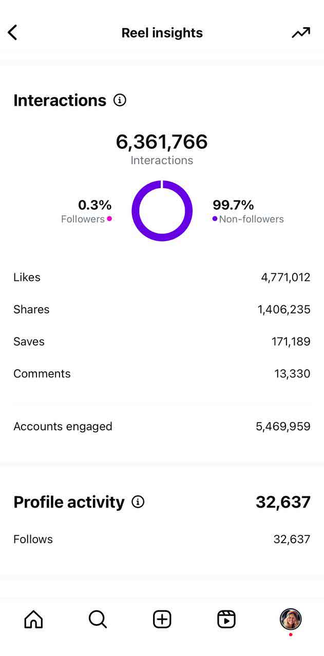Go back using the top-left arrow
Screen dimensions: 324x656
coord(13,33)
